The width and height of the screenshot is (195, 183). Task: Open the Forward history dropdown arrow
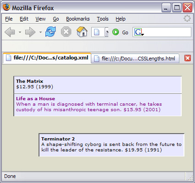[x=40, y=32]
